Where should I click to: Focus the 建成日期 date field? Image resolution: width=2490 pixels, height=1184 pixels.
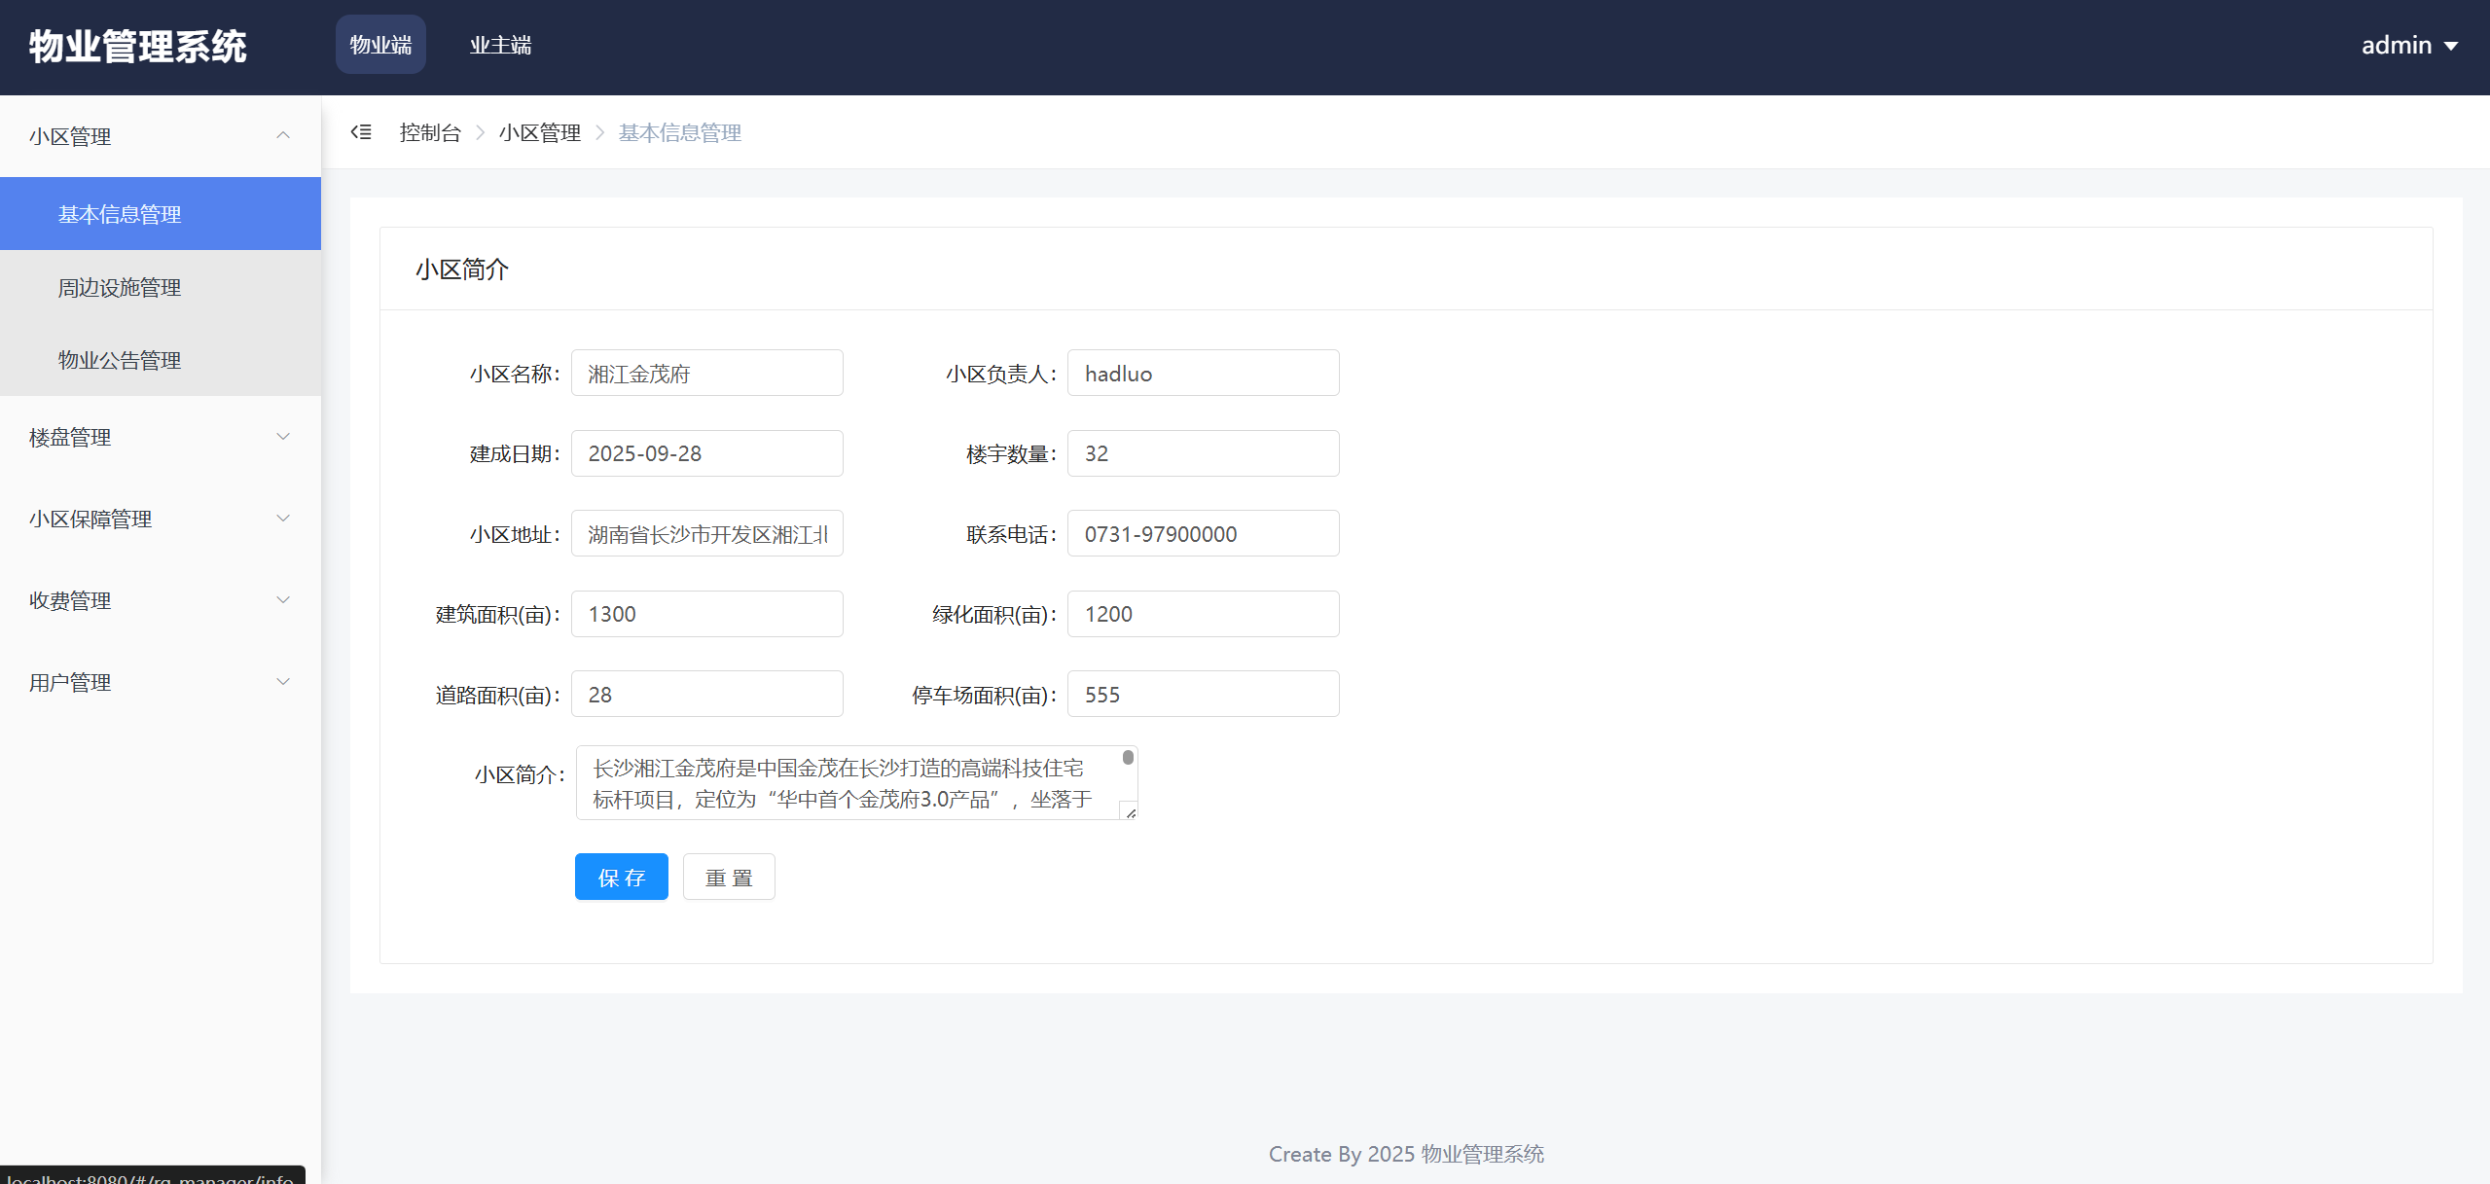(706, 453)
